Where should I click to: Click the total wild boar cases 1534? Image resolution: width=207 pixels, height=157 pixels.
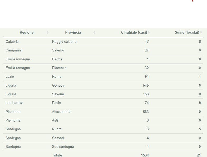point(145,155)
